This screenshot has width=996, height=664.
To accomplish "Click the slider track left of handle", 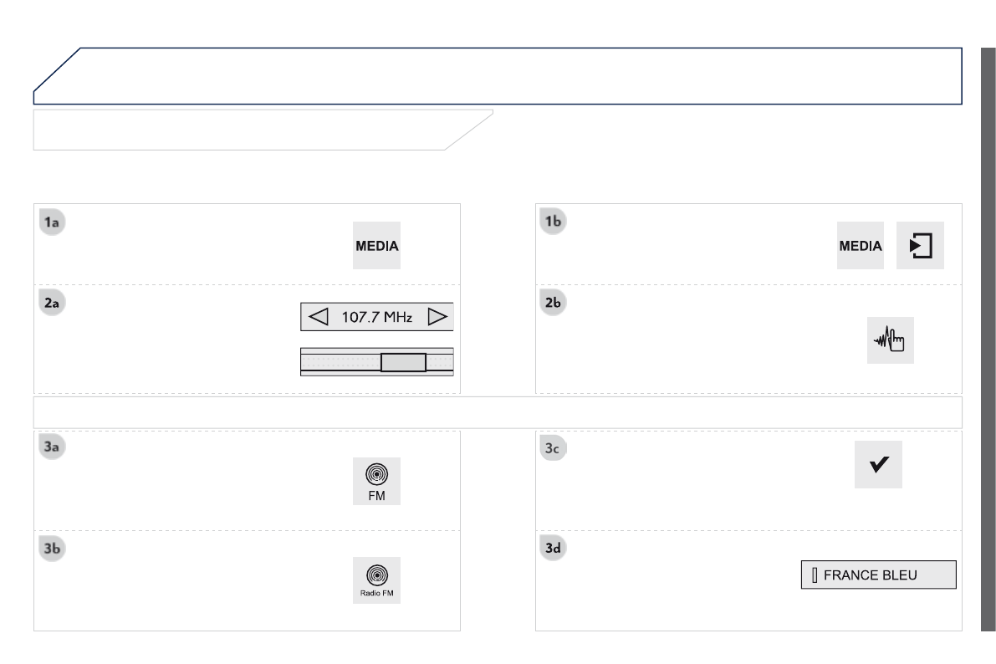I will [340, 362].
